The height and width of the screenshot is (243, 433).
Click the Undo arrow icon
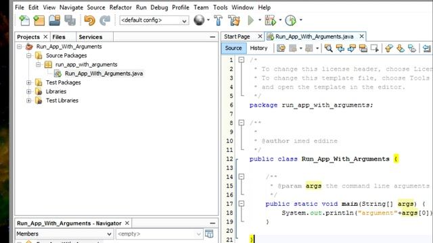90,20
